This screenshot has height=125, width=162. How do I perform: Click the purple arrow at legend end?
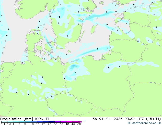click(81, 122)
